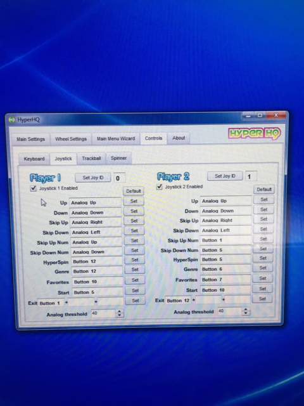The image size is (304, 406).
Task: Click Player 1 Favorites field Button 10
Action: [98, 282]
